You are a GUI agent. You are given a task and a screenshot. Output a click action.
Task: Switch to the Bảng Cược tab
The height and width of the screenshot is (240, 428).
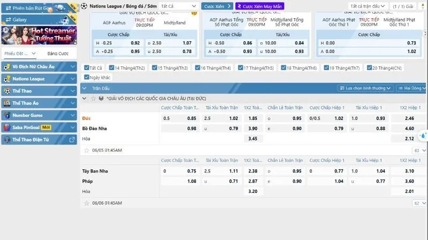pyautogui.click(x=58, y=54)
